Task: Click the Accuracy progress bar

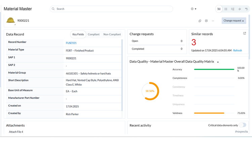Action: point(214,69)
